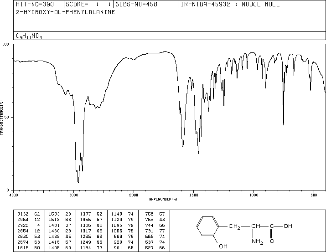Select peak table entry 1460
The image size is (326, 252).
[x=54, y=231]
